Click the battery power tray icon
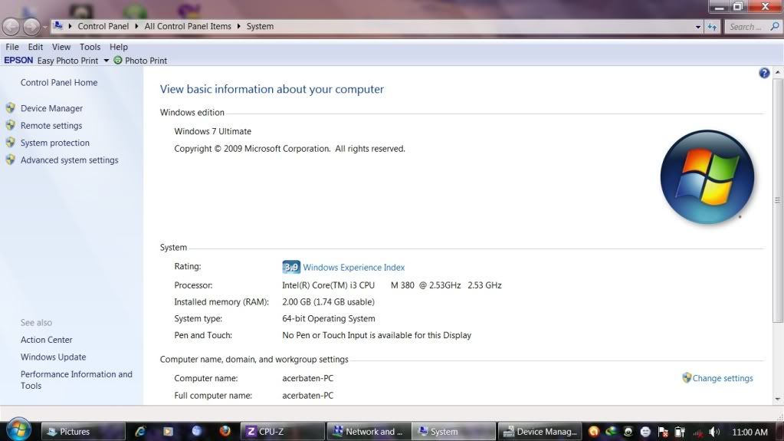This screenshot has height=441, width=784. coord(680,432)
